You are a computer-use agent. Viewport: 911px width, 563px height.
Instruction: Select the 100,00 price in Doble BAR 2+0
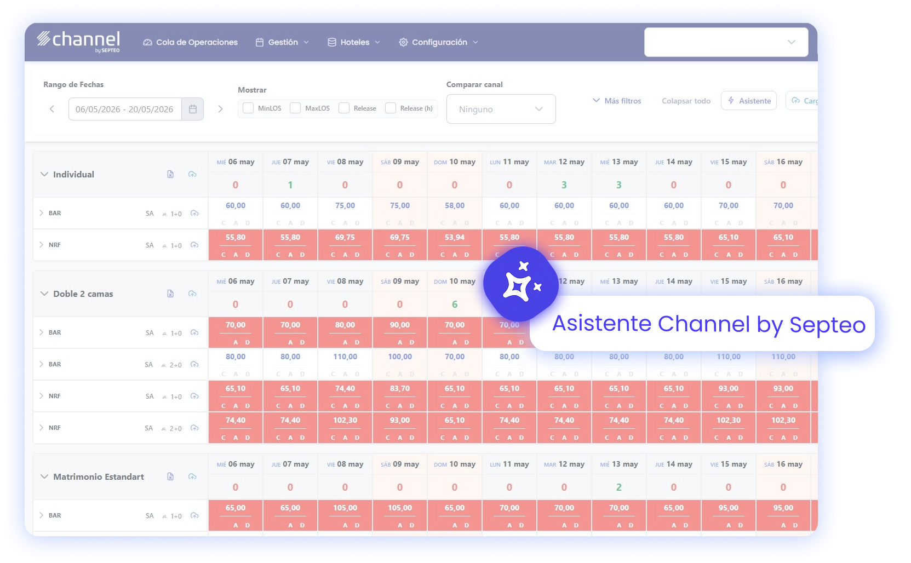(x=400, y=357)
